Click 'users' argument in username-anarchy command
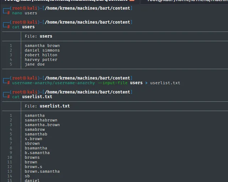 [x=136, y=83]
